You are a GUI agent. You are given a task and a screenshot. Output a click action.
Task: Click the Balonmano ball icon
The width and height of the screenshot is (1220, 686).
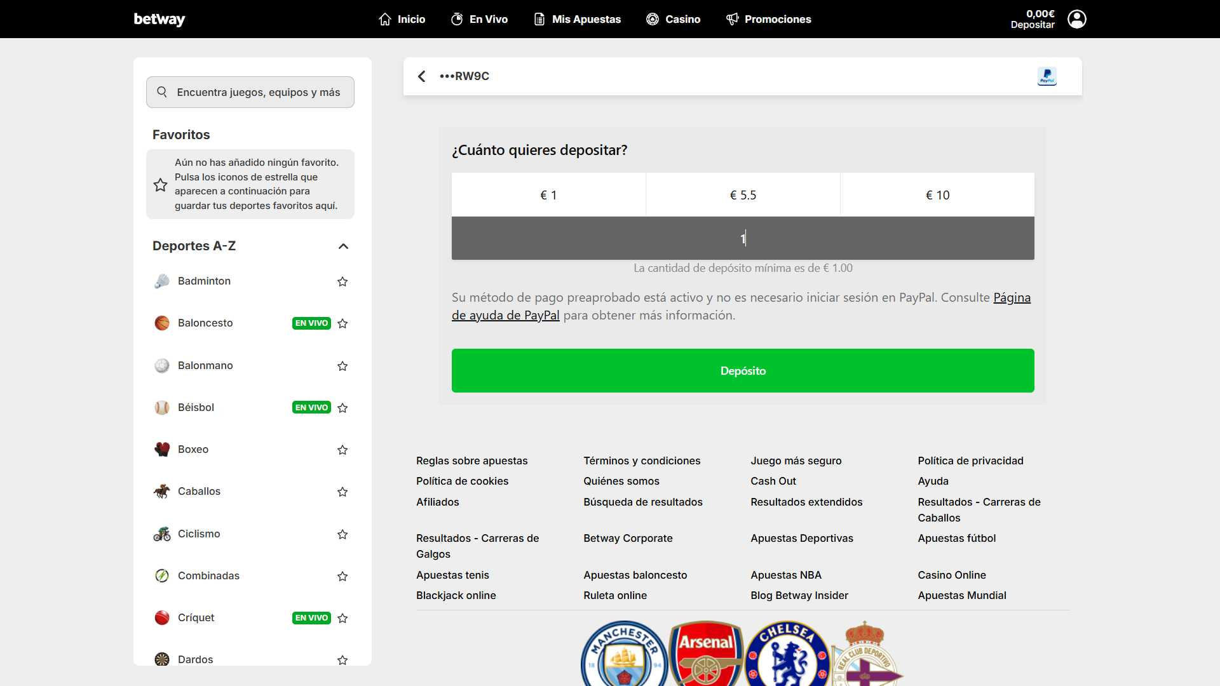[162, 365]
